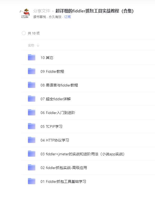Select breadcrumb 超详细的fiddler抓包工具实战教程（合集）

coord(95,11)
